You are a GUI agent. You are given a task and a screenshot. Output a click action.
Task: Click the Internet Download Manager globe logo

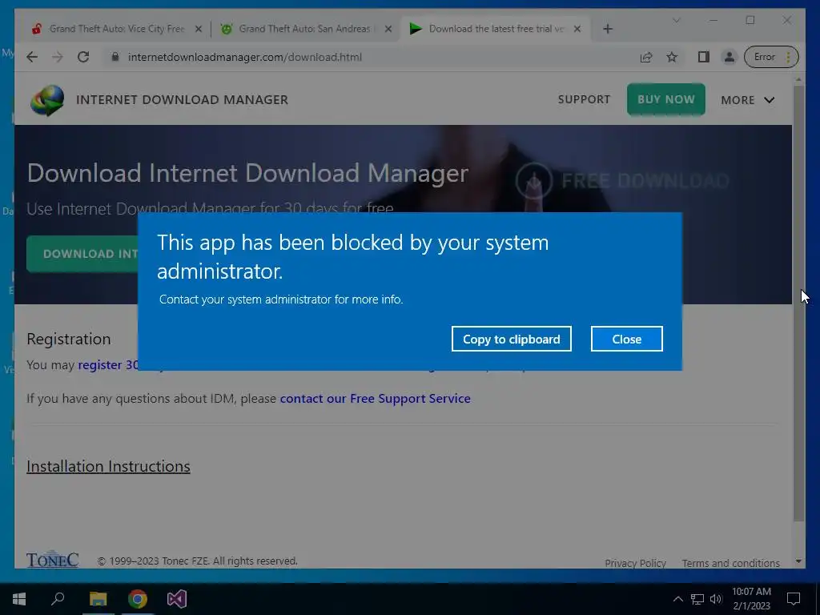click(x=47, y=100)
